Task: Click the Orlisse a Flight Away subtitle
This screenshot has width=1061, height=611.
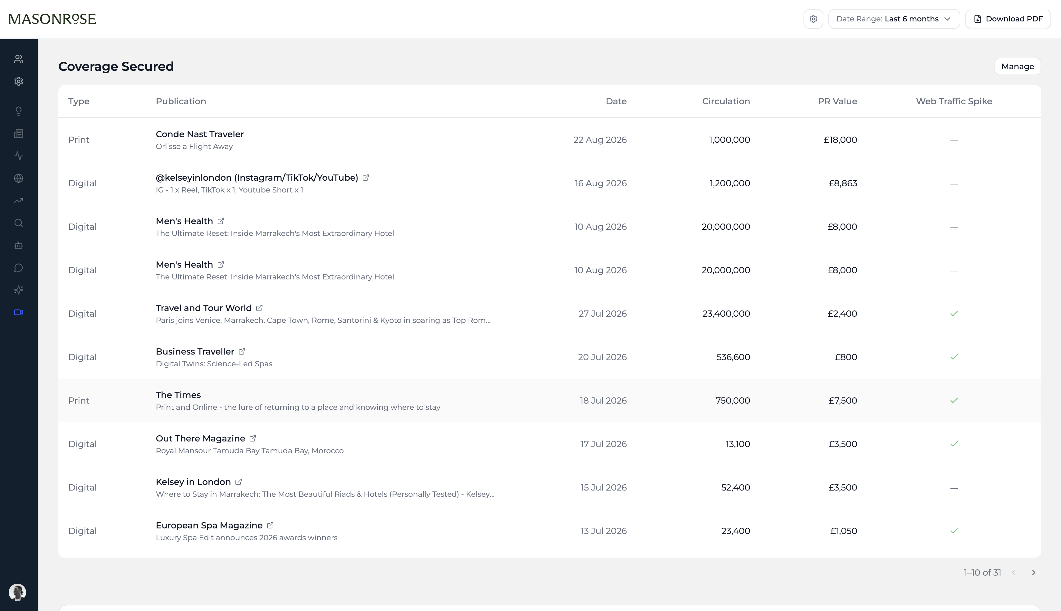Action: click(194, 147)
